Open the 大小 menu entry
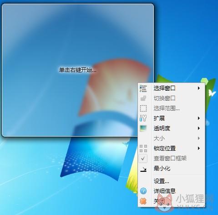 click(171, 138)
